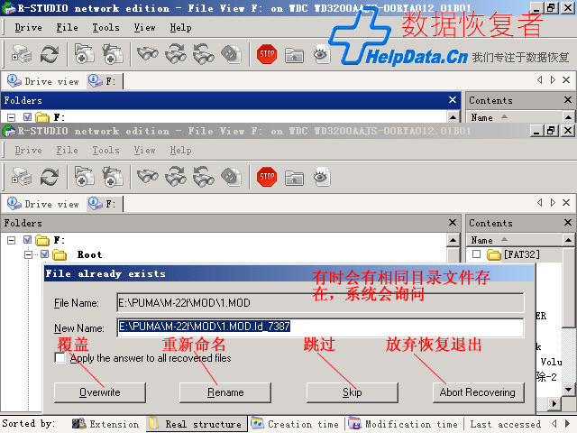Click Find Next binoculars icon in background toolbar

(176, 54)
